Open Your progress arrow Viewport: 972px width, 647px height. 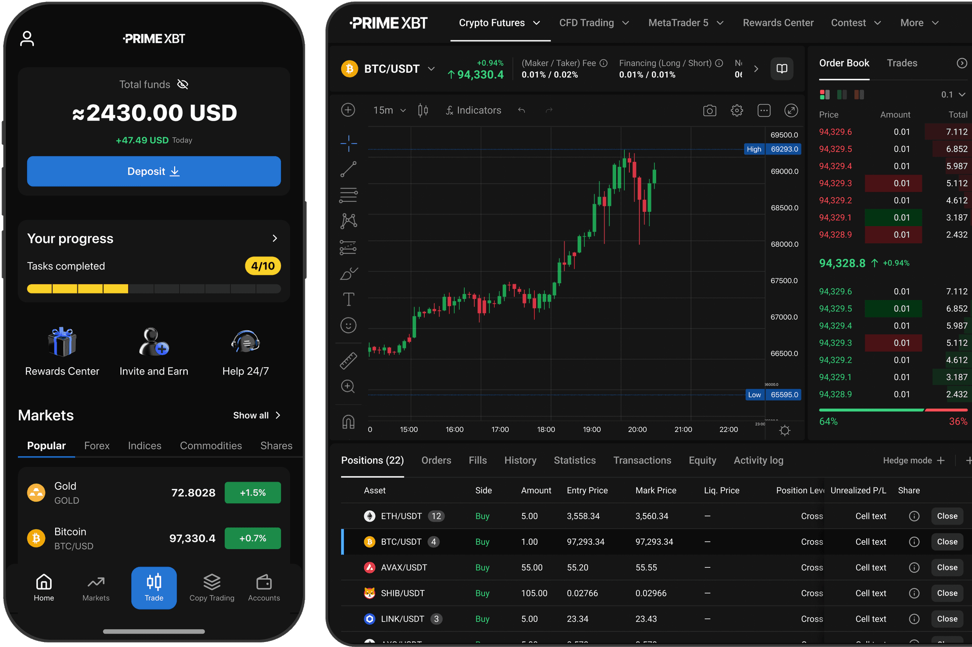(275, 238)
